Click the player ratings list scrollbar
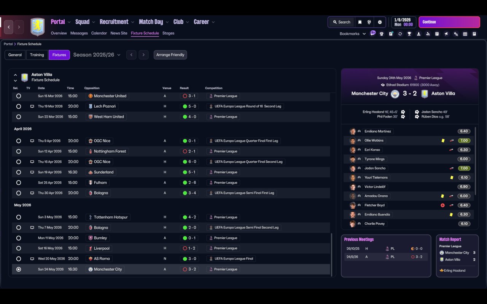The image size is (487, 304). tap(476, 161)
